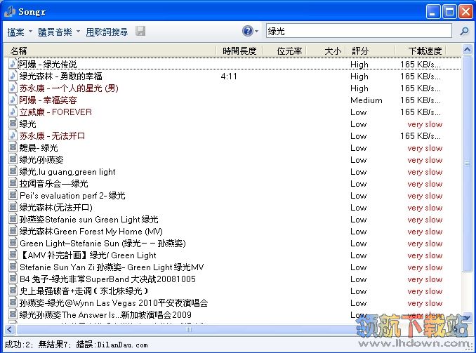Click the status bar text 成功:2; 無結果7
The height and width of the screenshot is (353, 476).
coord(38,345)
